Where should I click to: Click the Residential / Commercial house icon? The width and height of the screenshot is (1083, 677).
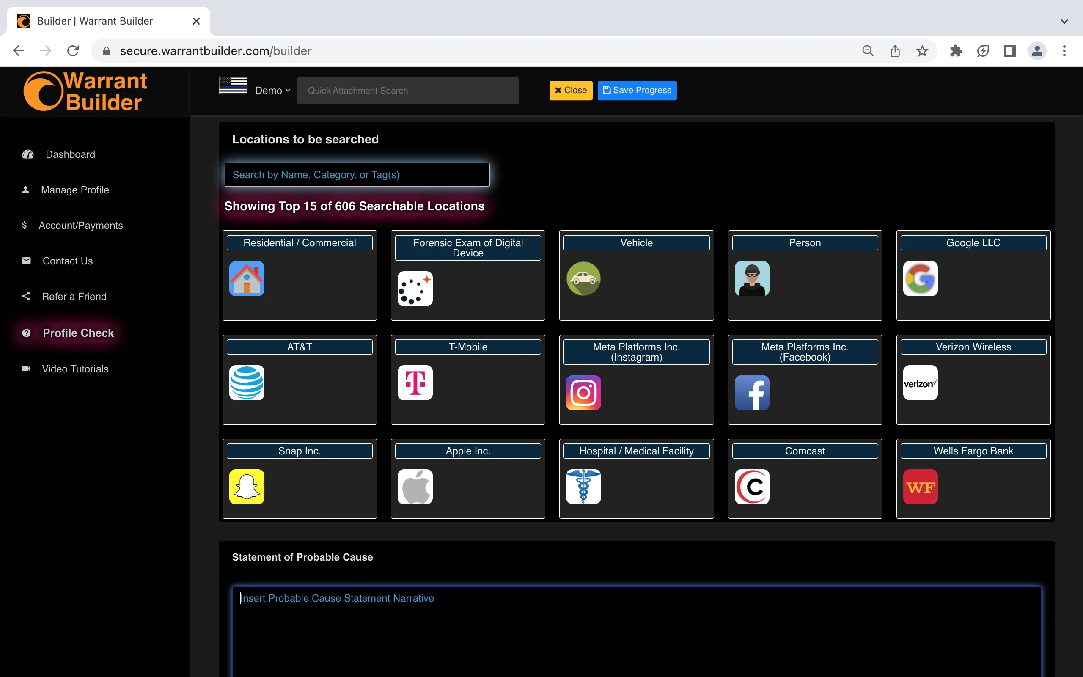tap(247, 278)
